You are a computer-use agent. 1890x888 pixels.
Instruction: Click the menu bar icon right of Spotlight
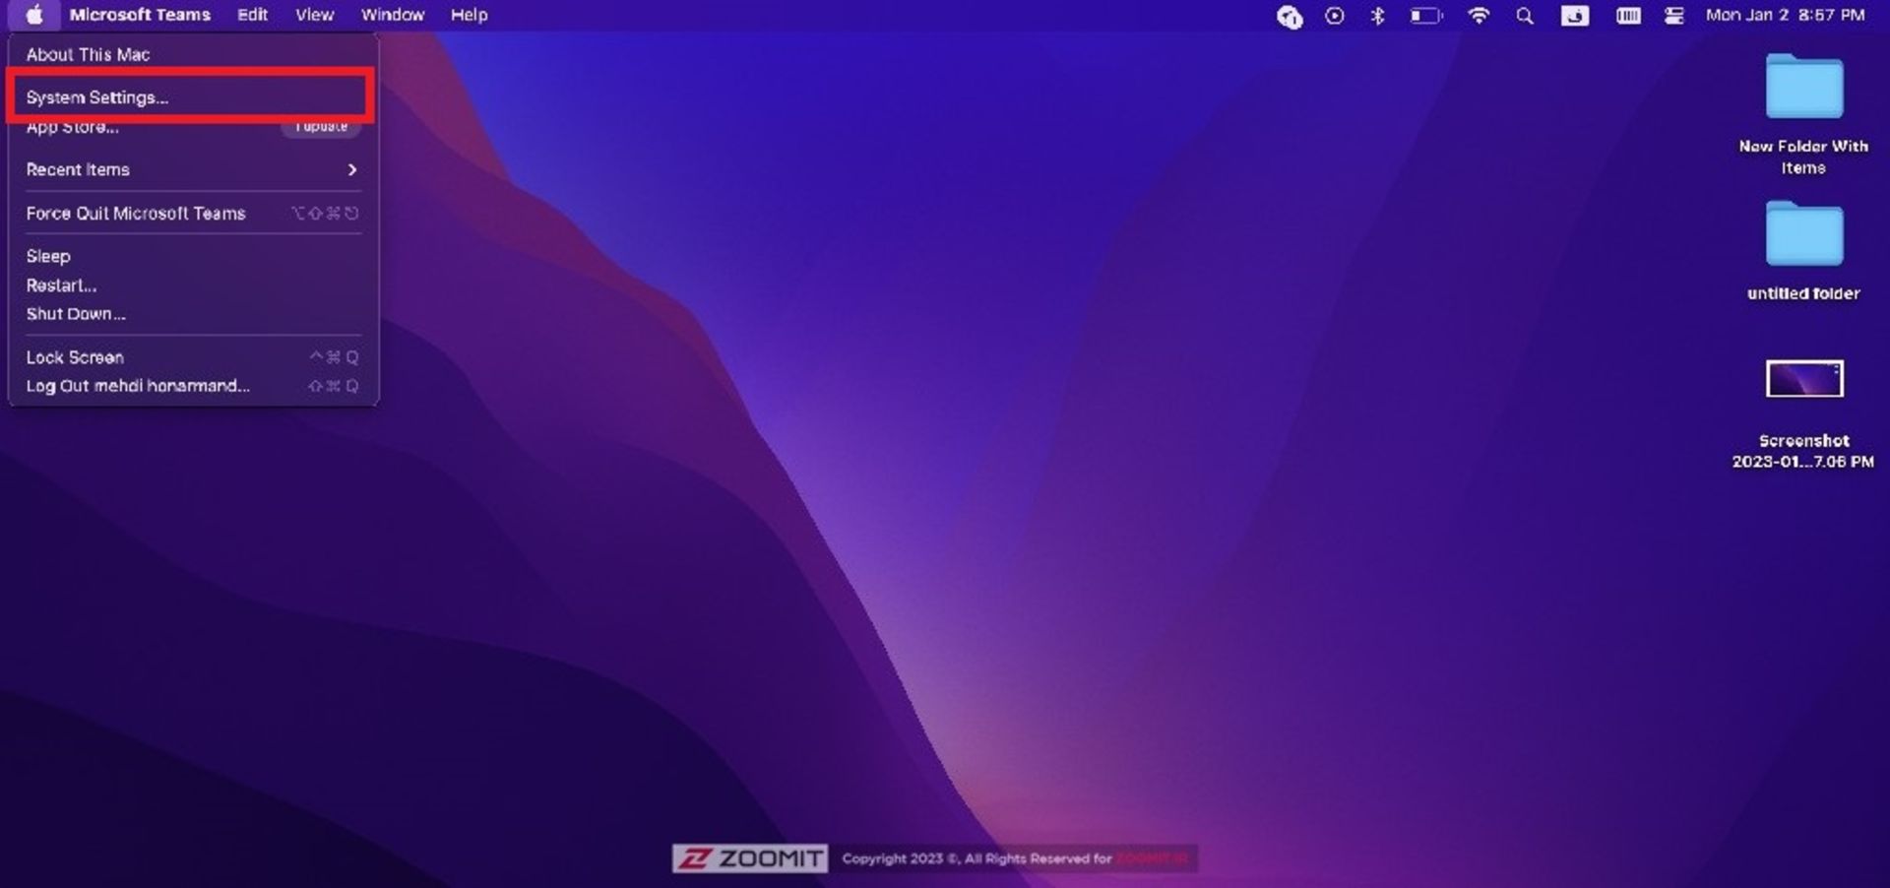pos(1575,15)
